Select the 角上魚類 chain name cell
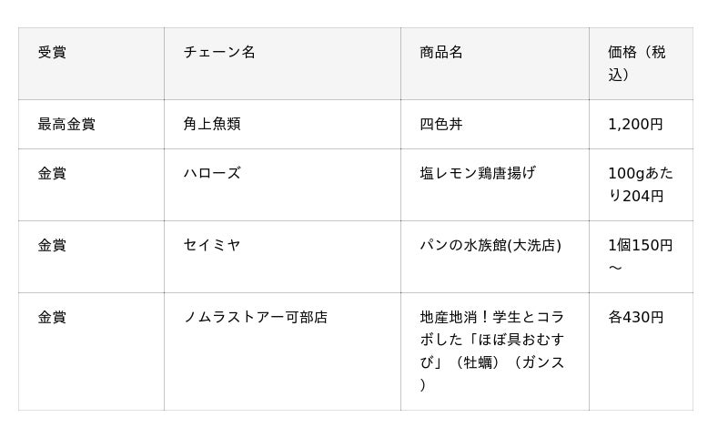Screen dimensions: 728x438 point(212,125)
